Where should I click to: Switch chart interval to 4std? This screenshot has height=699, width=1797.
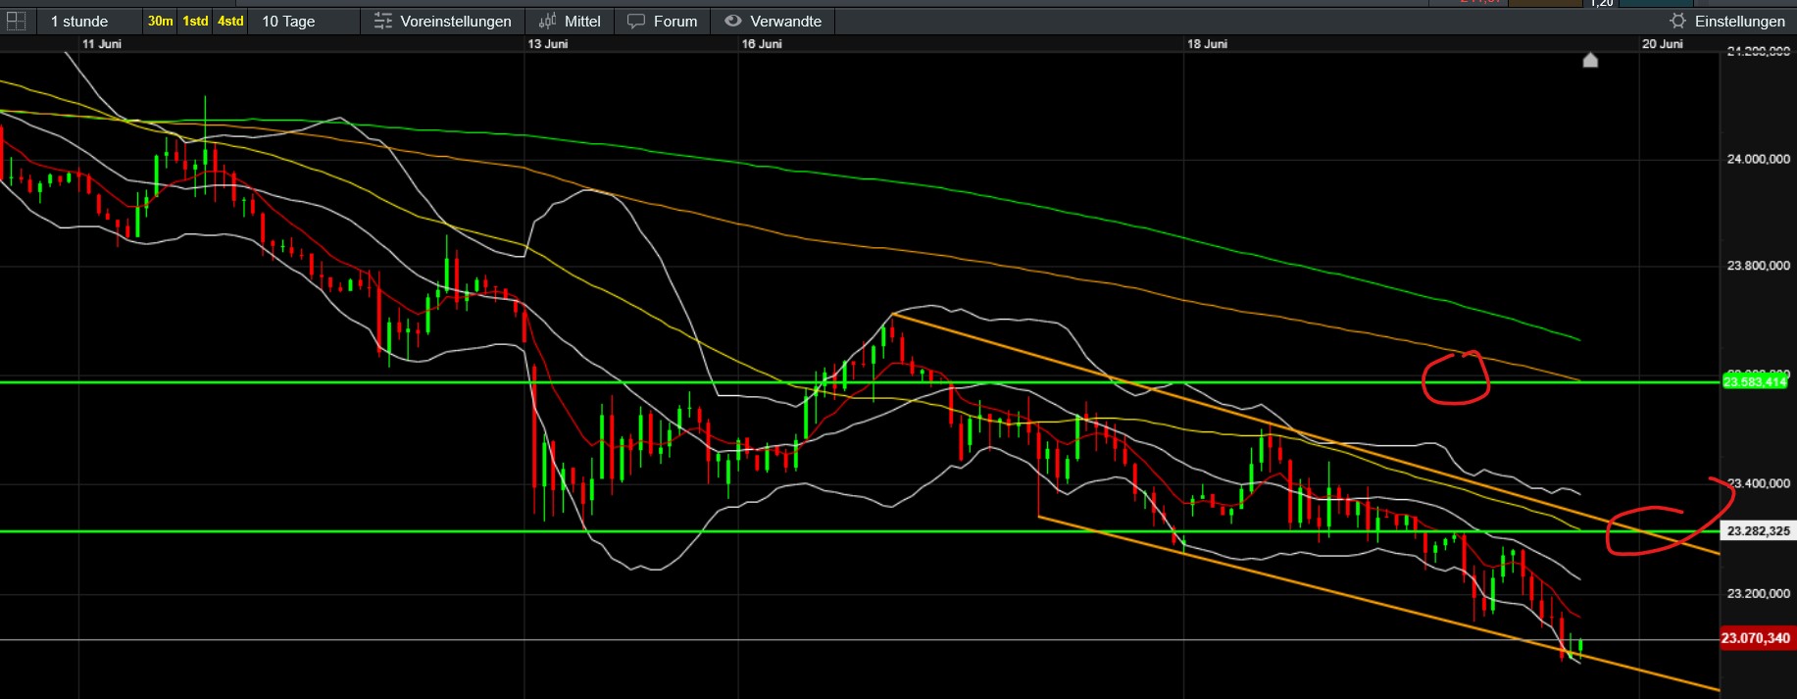click(x=230, y=21)
